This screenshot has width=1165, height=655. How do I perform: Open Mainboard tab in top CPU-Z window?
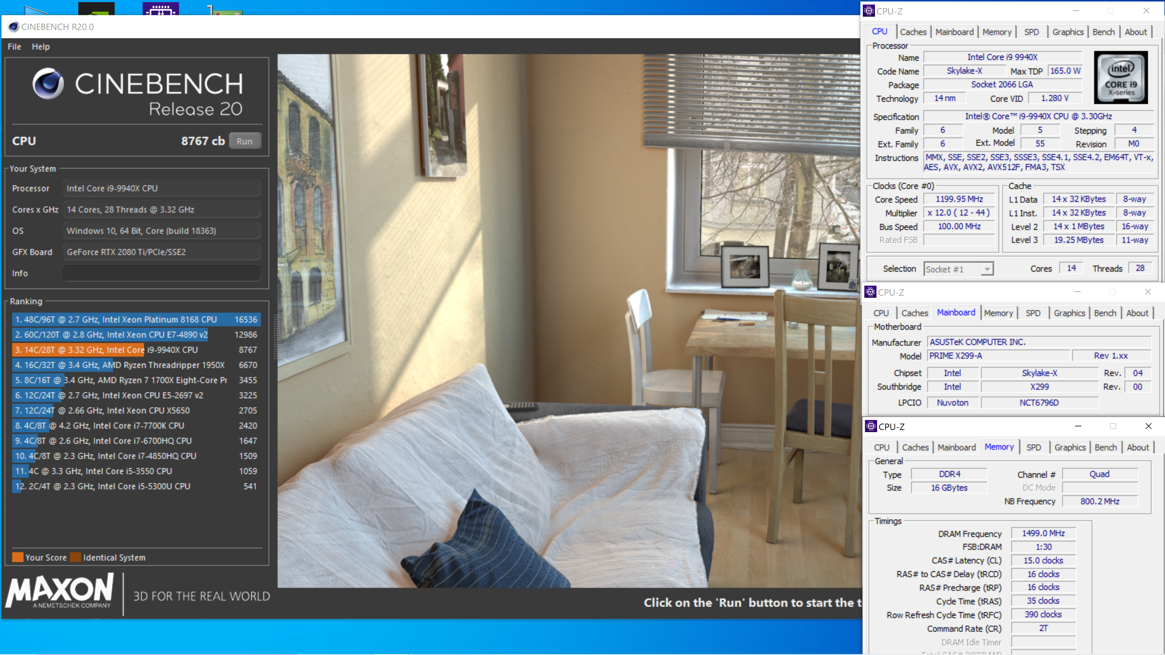(954, 32)
